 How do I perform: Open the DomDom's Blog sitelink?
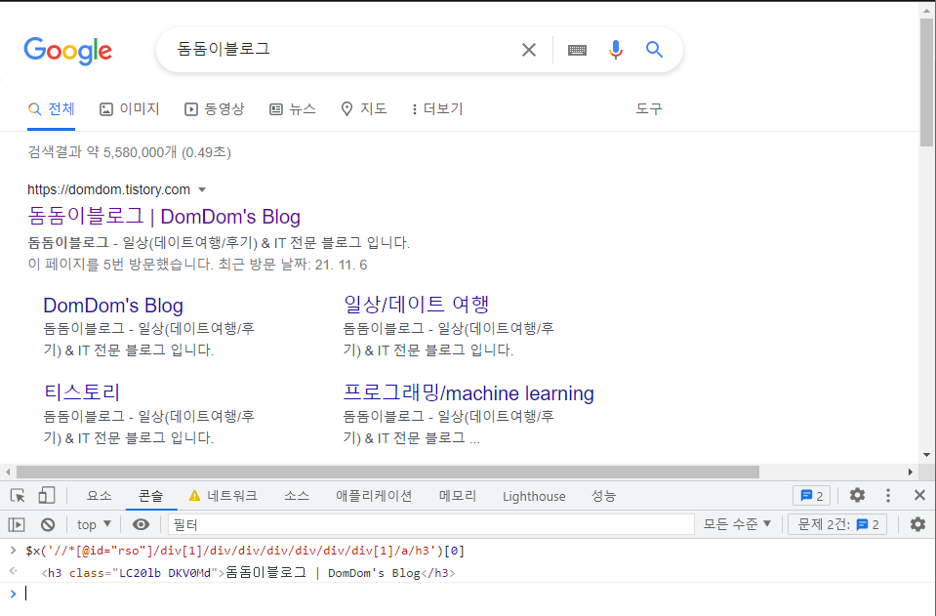pyautogui.click(x=113, y=305)
